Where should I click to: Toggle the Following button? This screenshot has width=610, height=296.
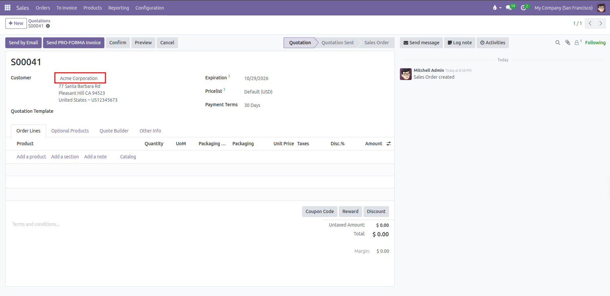595,43
